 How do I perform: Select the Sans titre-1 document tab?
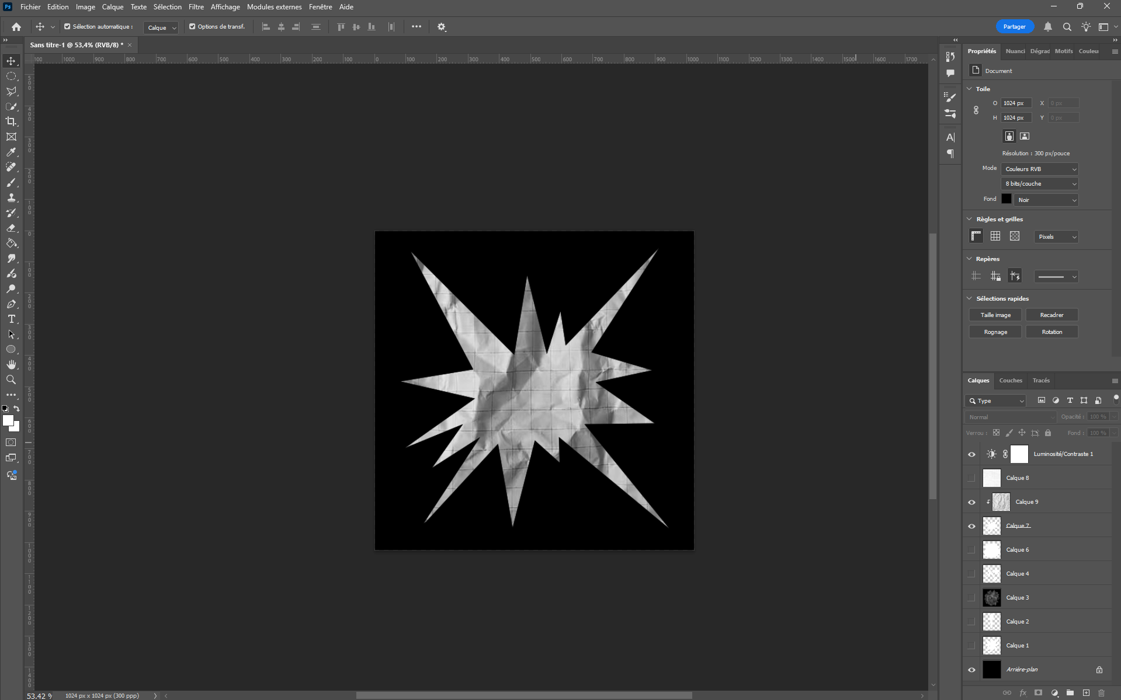click(x=77, y=45)
